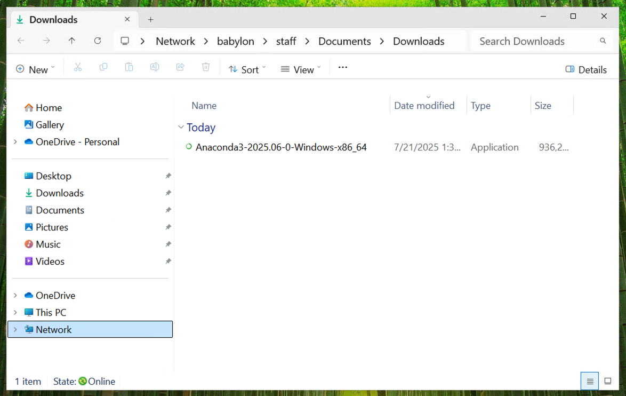Open the New dropdown menu
Screen dimensions: 626x396
click(35, 69)
